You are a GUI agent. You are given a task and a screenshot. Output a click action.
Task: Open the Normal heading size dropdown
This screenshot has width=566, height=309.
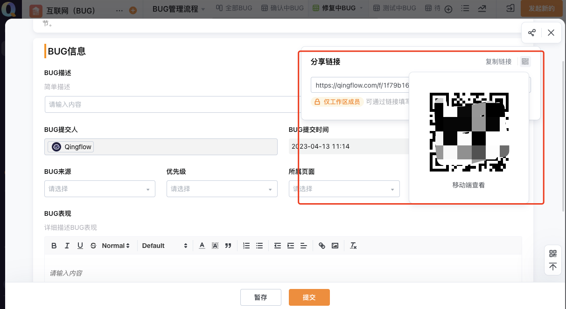116,246
